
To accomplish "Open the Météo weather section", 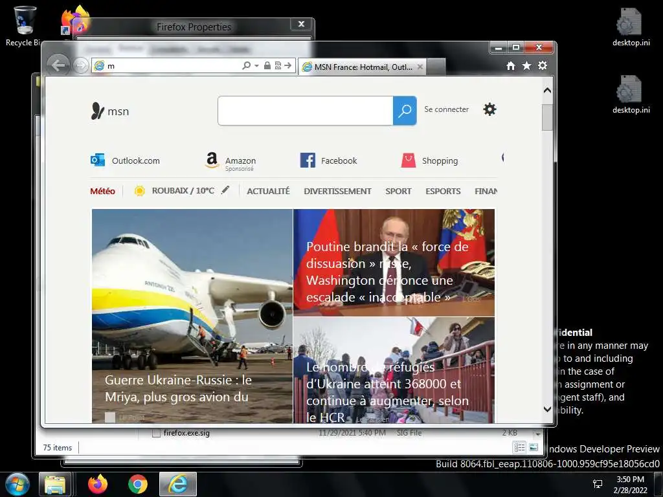I will tap(102, 191).
